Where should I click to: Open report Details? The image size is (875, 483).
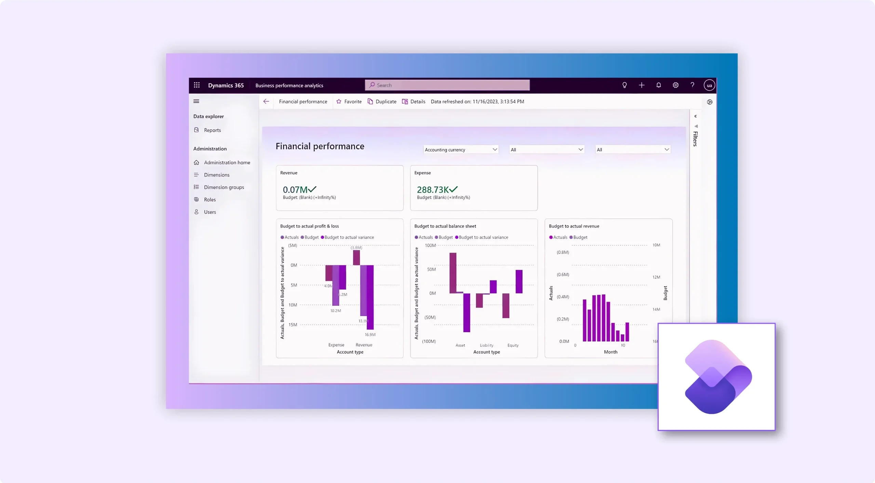(x=414, y=102)
